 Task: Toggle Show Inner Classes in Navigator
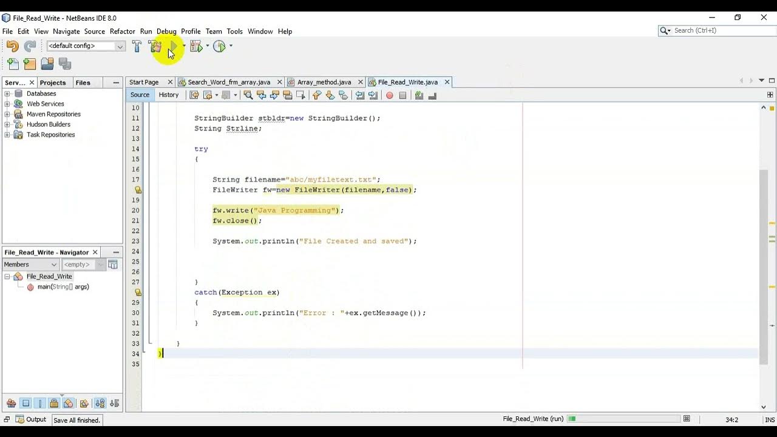69,403
